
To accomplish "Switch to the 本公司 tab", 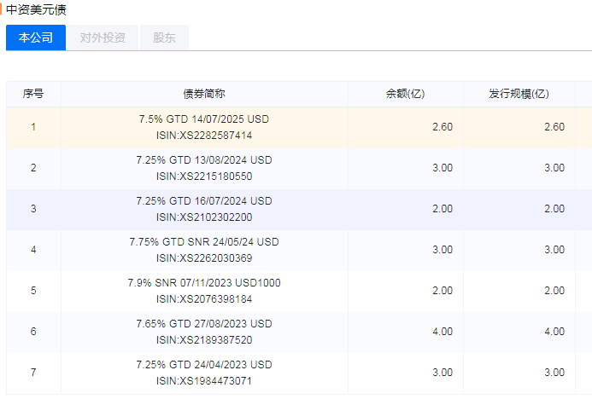I will tap(36, 38).
